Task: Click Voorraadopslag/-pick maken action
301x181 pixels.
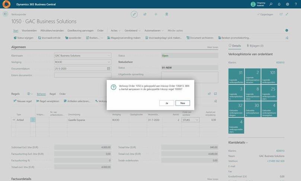Action: click(163, 38)
